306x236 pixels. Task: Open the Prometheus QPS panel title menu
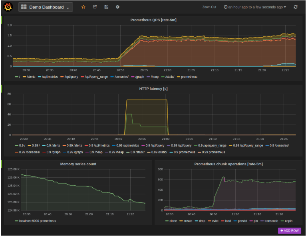pos(154,20)
